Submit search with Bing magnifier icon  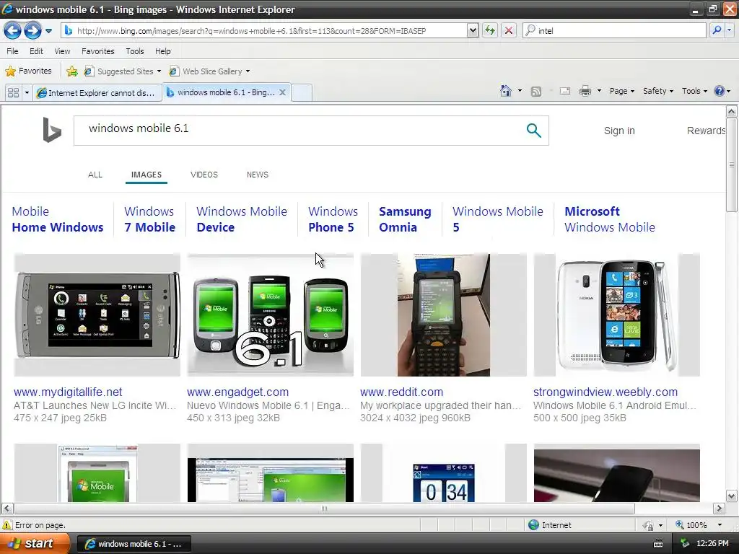[x=533, y=131]
